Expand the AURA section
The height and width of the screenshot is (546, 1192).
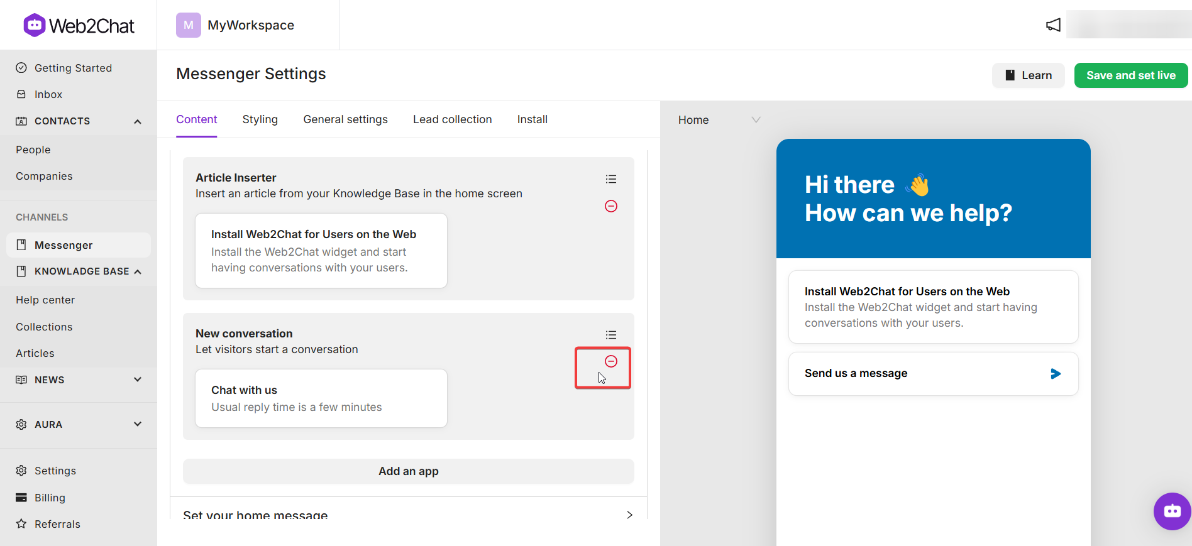[x=138, y=424]
